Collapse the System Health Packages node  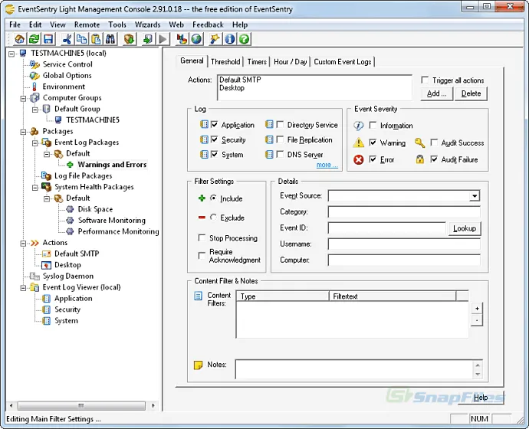click(35, 187)
